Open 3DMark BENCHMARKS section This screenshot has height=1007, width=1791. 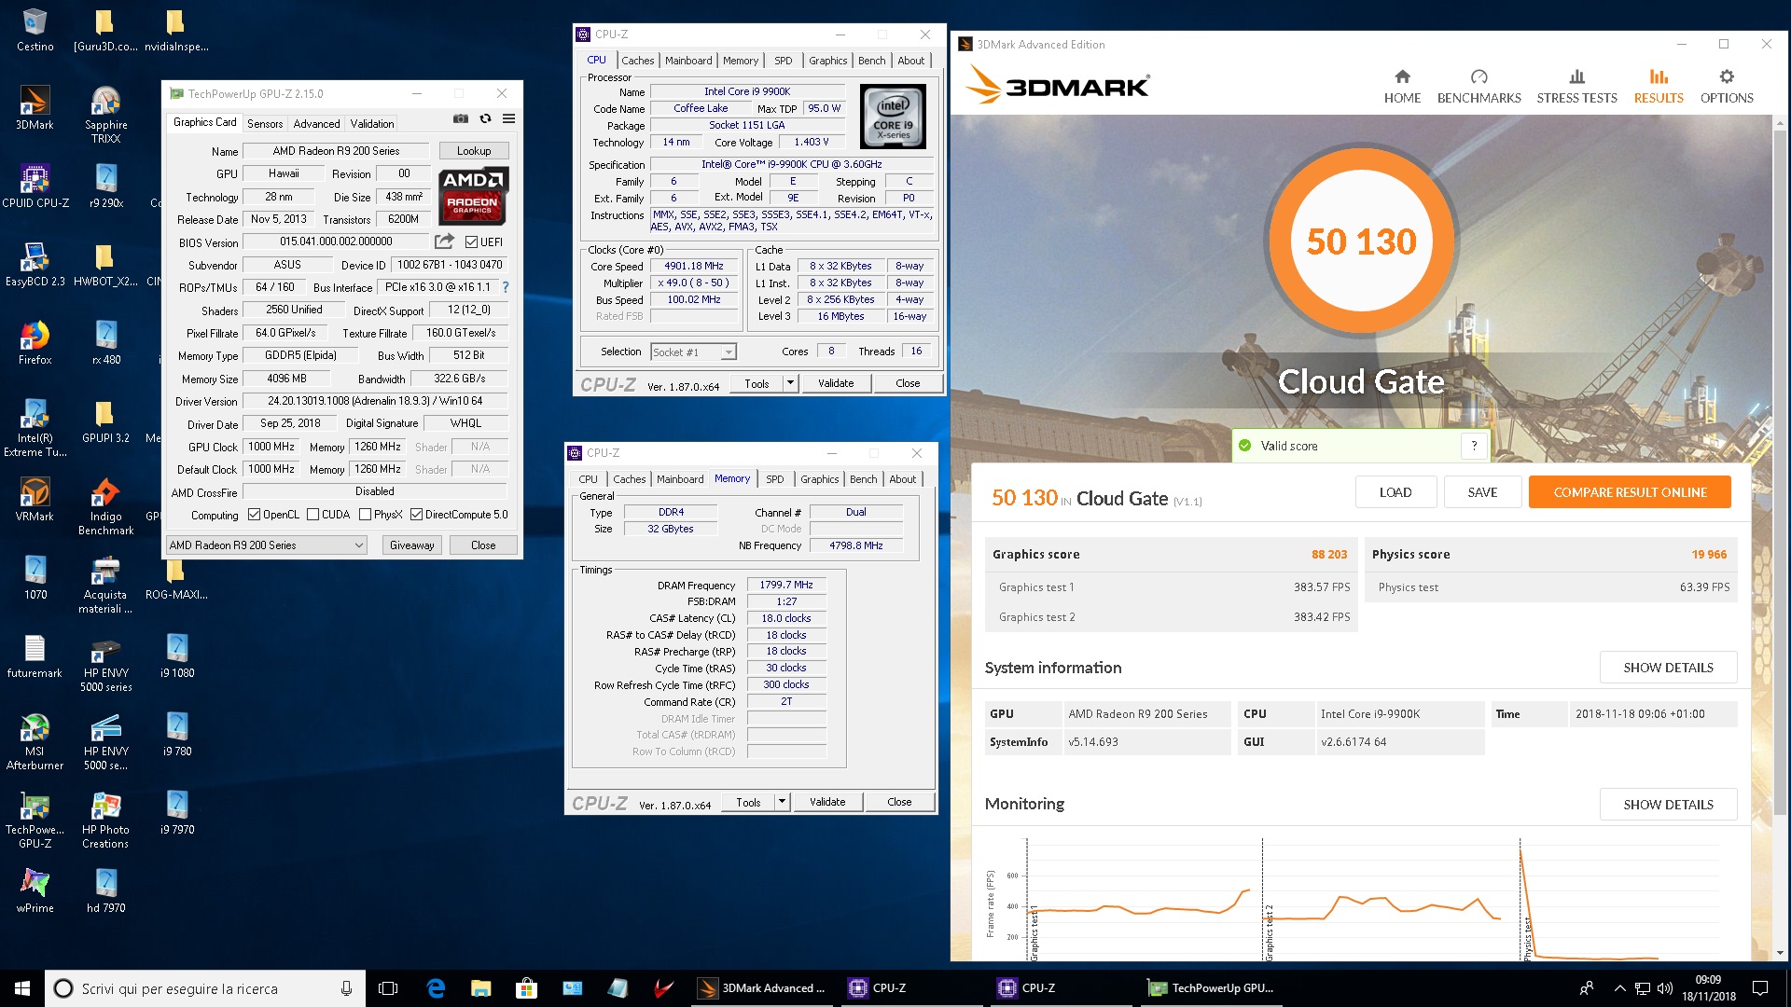[x=1479, y=87]
